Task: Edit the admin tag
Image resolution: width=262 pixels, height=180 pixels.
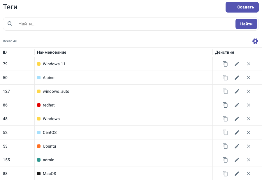Action: (237, 160)
